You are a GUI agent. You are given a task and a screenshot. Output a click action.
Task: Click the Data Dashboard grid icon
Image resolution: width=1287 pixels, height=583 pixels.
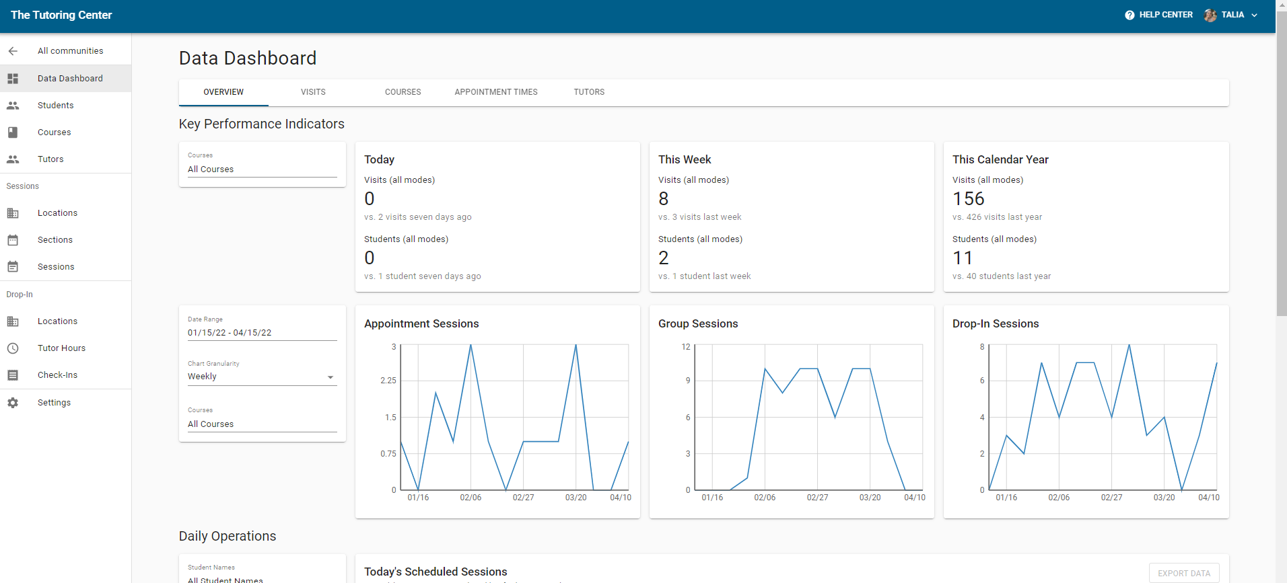click(13, 79)
